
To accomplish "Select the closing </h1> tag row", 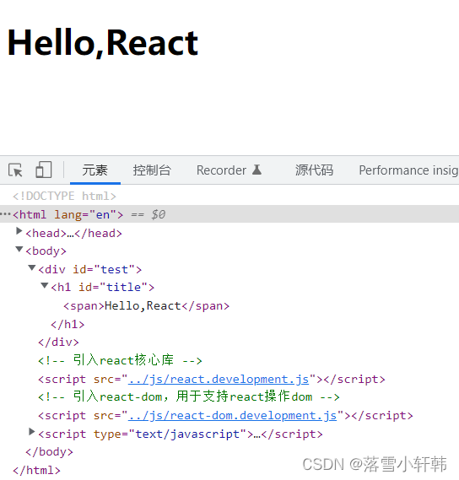I will [x=67, y=324].
